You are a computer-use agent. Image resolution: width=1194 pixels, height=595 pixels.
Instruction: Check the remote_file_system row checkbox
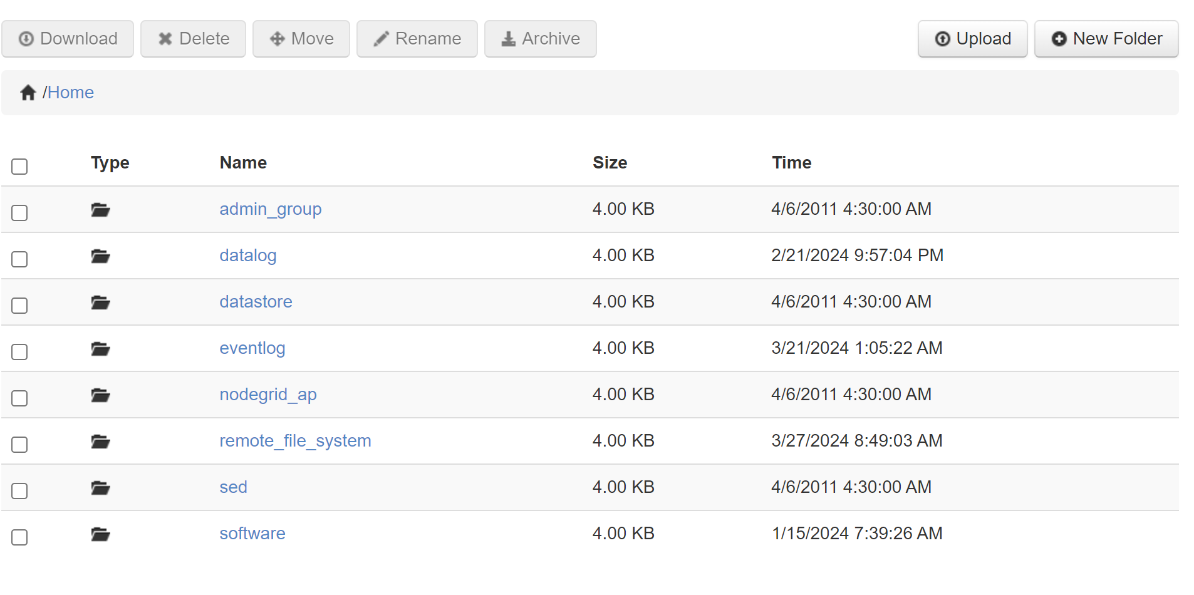pos(19,445)
